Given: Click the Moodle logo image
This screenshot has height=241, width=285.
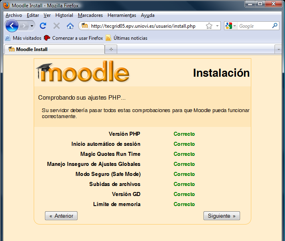Looking at the screenshot, I should (83, 71).
